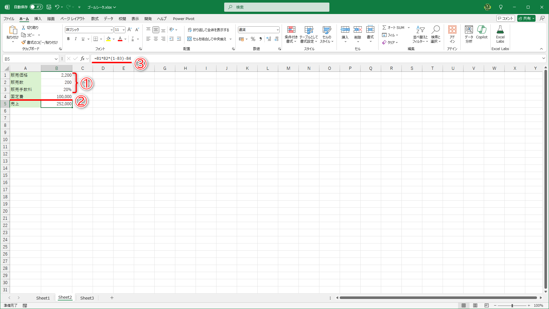Click the Conditional Formatting icon
The height and width of the screenshot is (309, 549).
tap(291, 30)
